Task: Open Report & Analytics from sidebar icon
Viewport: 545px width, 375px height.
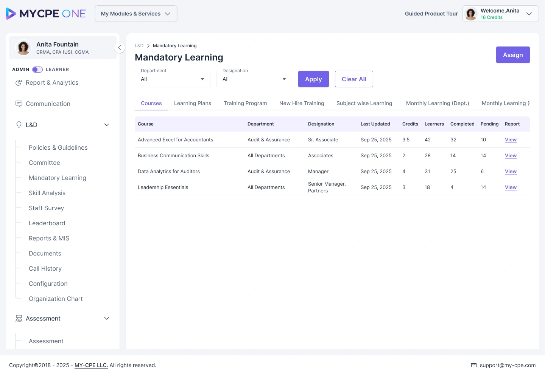Action: (x=19, y=83)
